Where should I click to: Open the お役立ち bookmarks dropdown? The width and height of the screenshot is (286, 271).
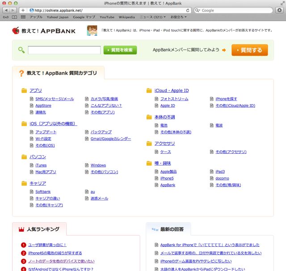[178, 17]
